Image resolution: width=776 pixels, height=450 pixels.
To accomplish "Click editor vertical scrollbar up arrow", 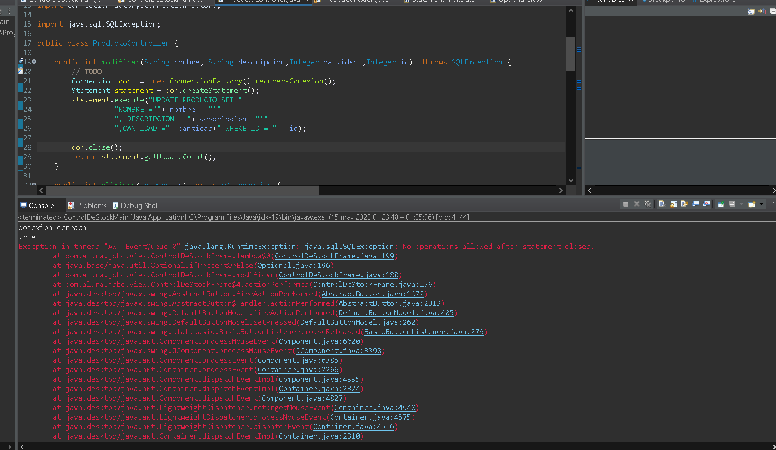I will pos(571,10).
